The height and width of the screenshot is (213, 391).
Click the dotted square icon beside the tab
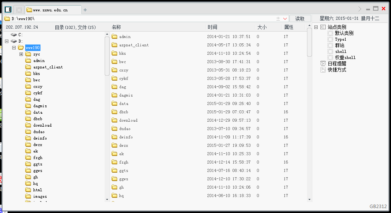tap(19, 10)
